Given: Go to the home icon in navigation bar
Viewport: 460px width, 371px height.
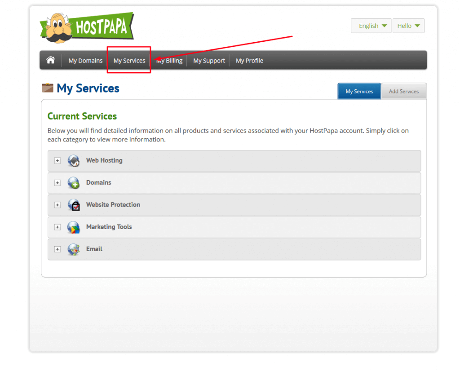Looking at the screenshot, I should click(50, 60).
